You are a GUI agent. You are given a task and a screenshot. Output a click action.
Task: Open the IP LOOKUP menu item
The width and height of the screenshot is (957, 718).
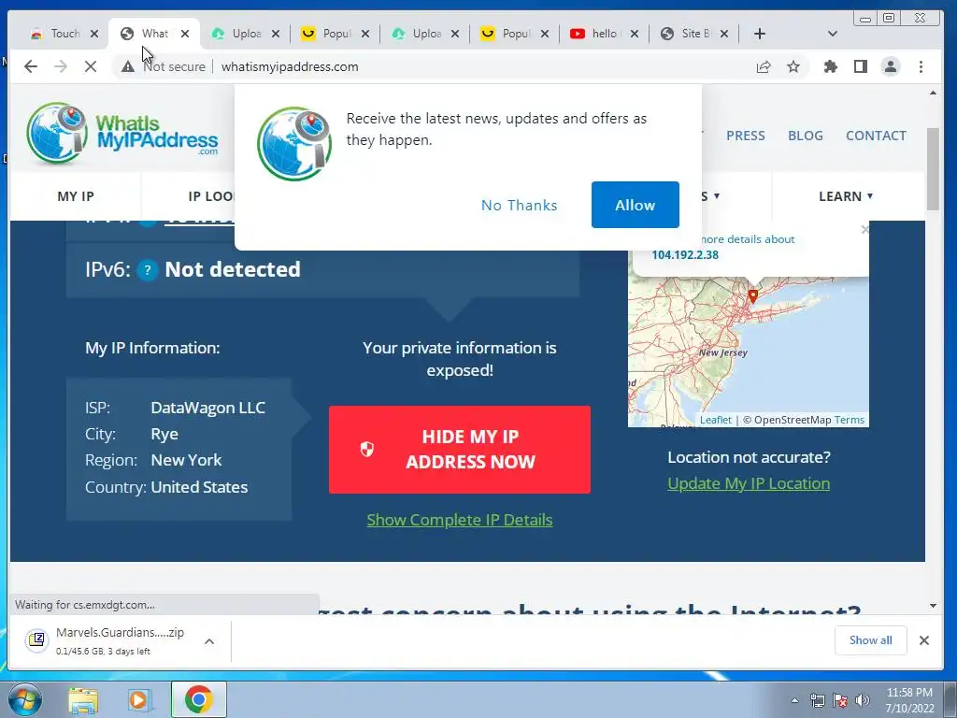click(x=211, y=196)
